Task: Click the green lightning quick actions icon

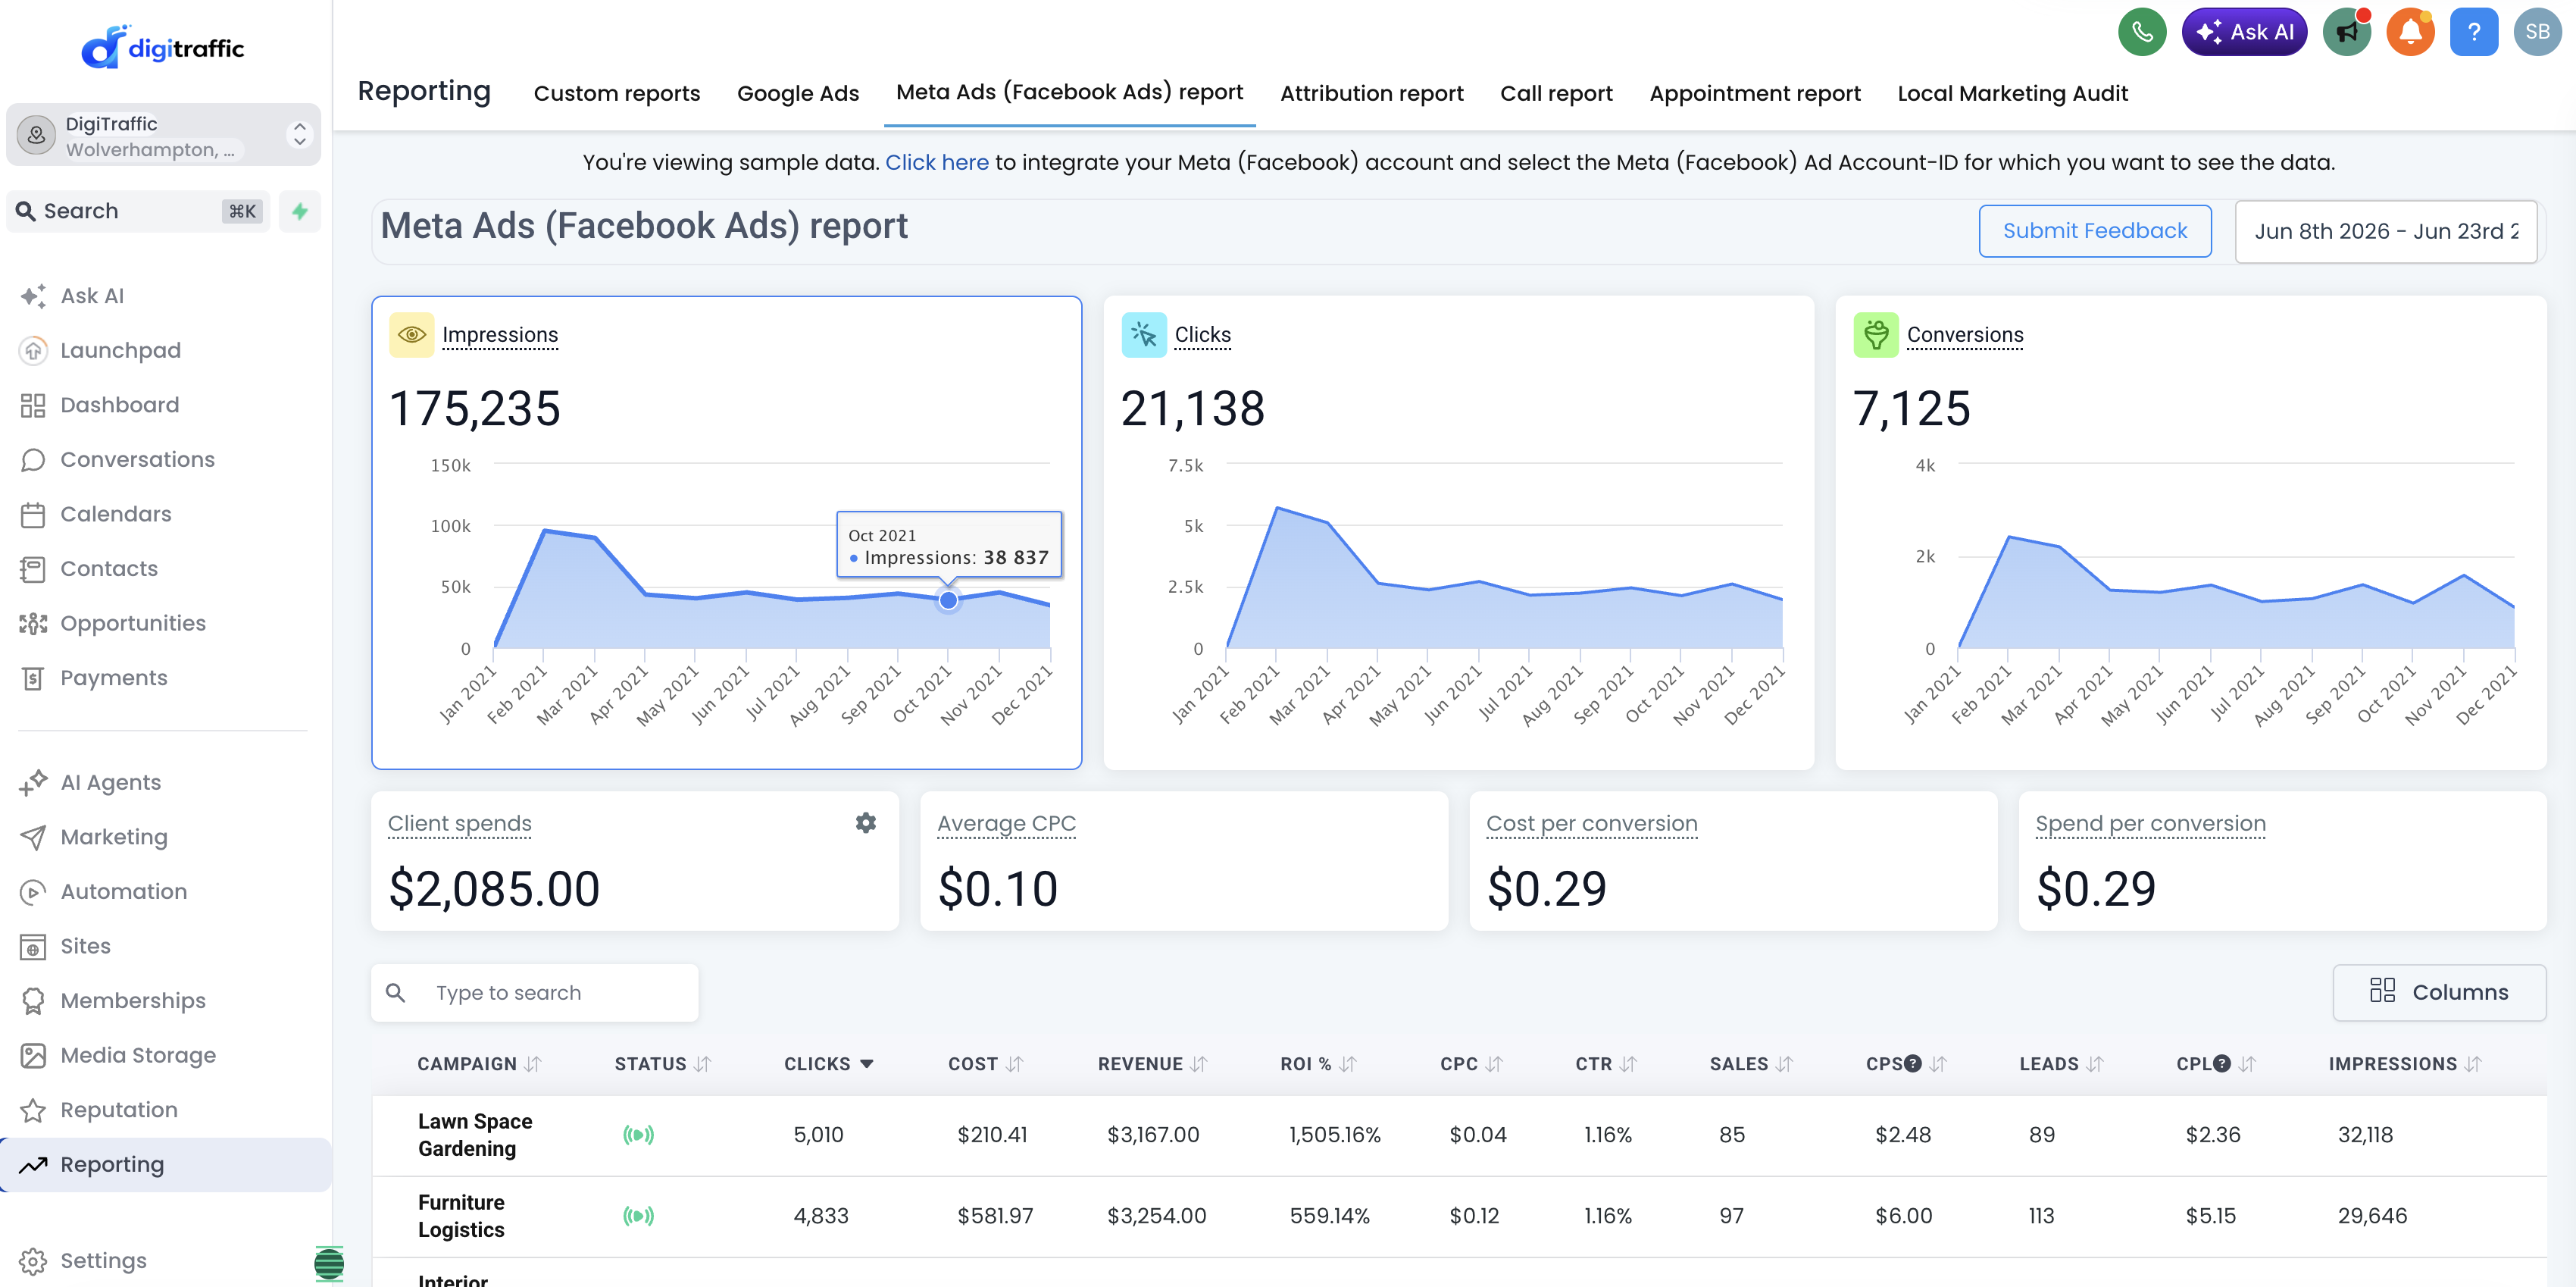Action: [300, 211]
